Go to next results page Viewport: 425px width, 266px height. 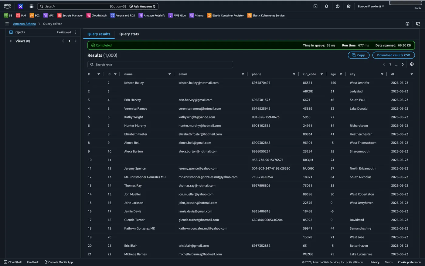click(403, 64)
